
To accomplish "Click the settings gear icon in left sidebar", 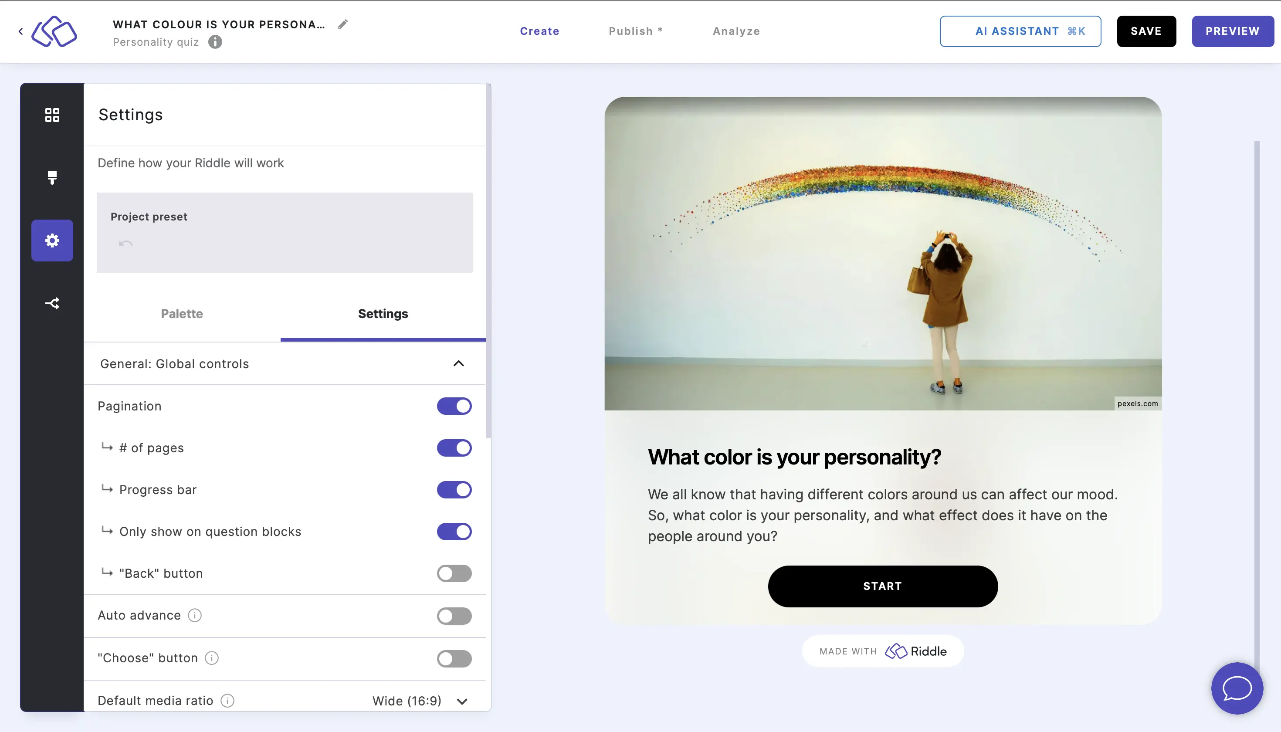I will pos(52,240).
